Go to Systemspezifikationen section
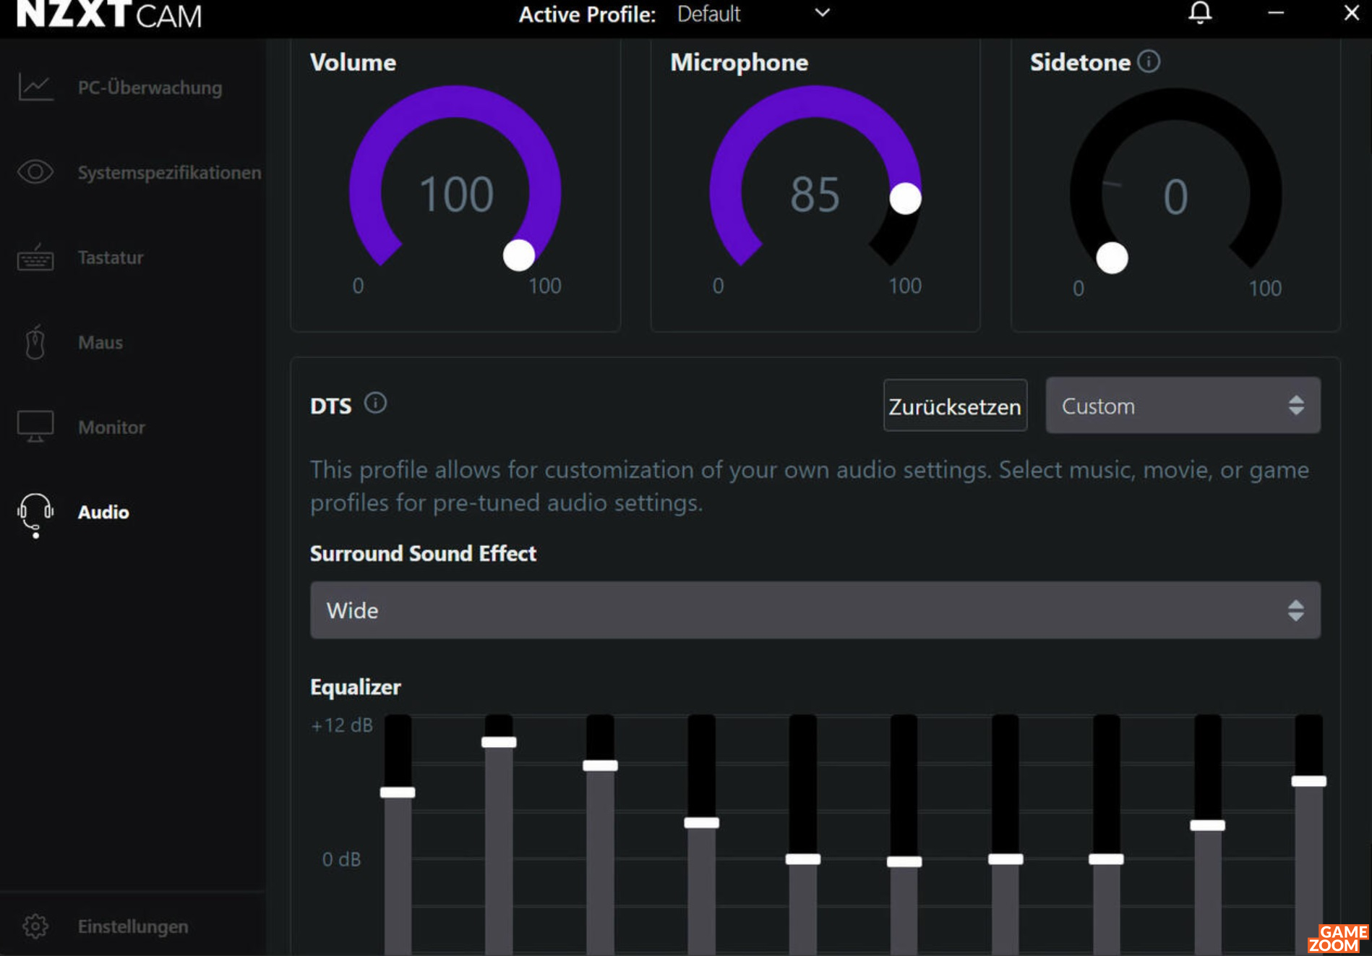 click(170, 172)
